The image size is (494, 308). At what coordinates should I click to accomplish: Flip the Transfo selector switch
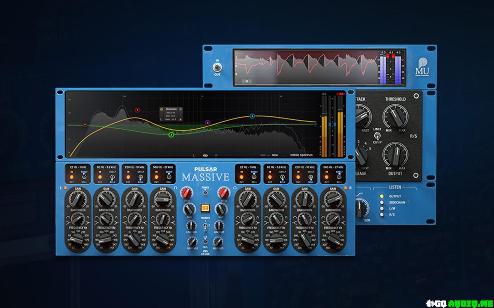click(x=205, y=226)
